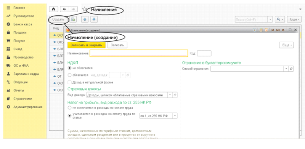Select не включается в расходы по оплате труда
Screen dimensions: 305x149
point(69,107)
